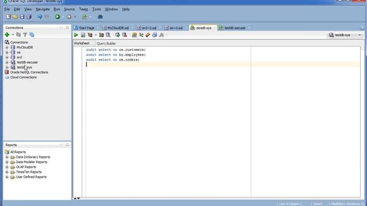Click the line 'audit select on hr.employees;'
The height and width of the screenshot is (206, 367).
point(116,55)
